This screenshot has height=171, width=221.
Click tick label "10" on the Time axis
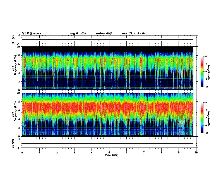[196, 153]
